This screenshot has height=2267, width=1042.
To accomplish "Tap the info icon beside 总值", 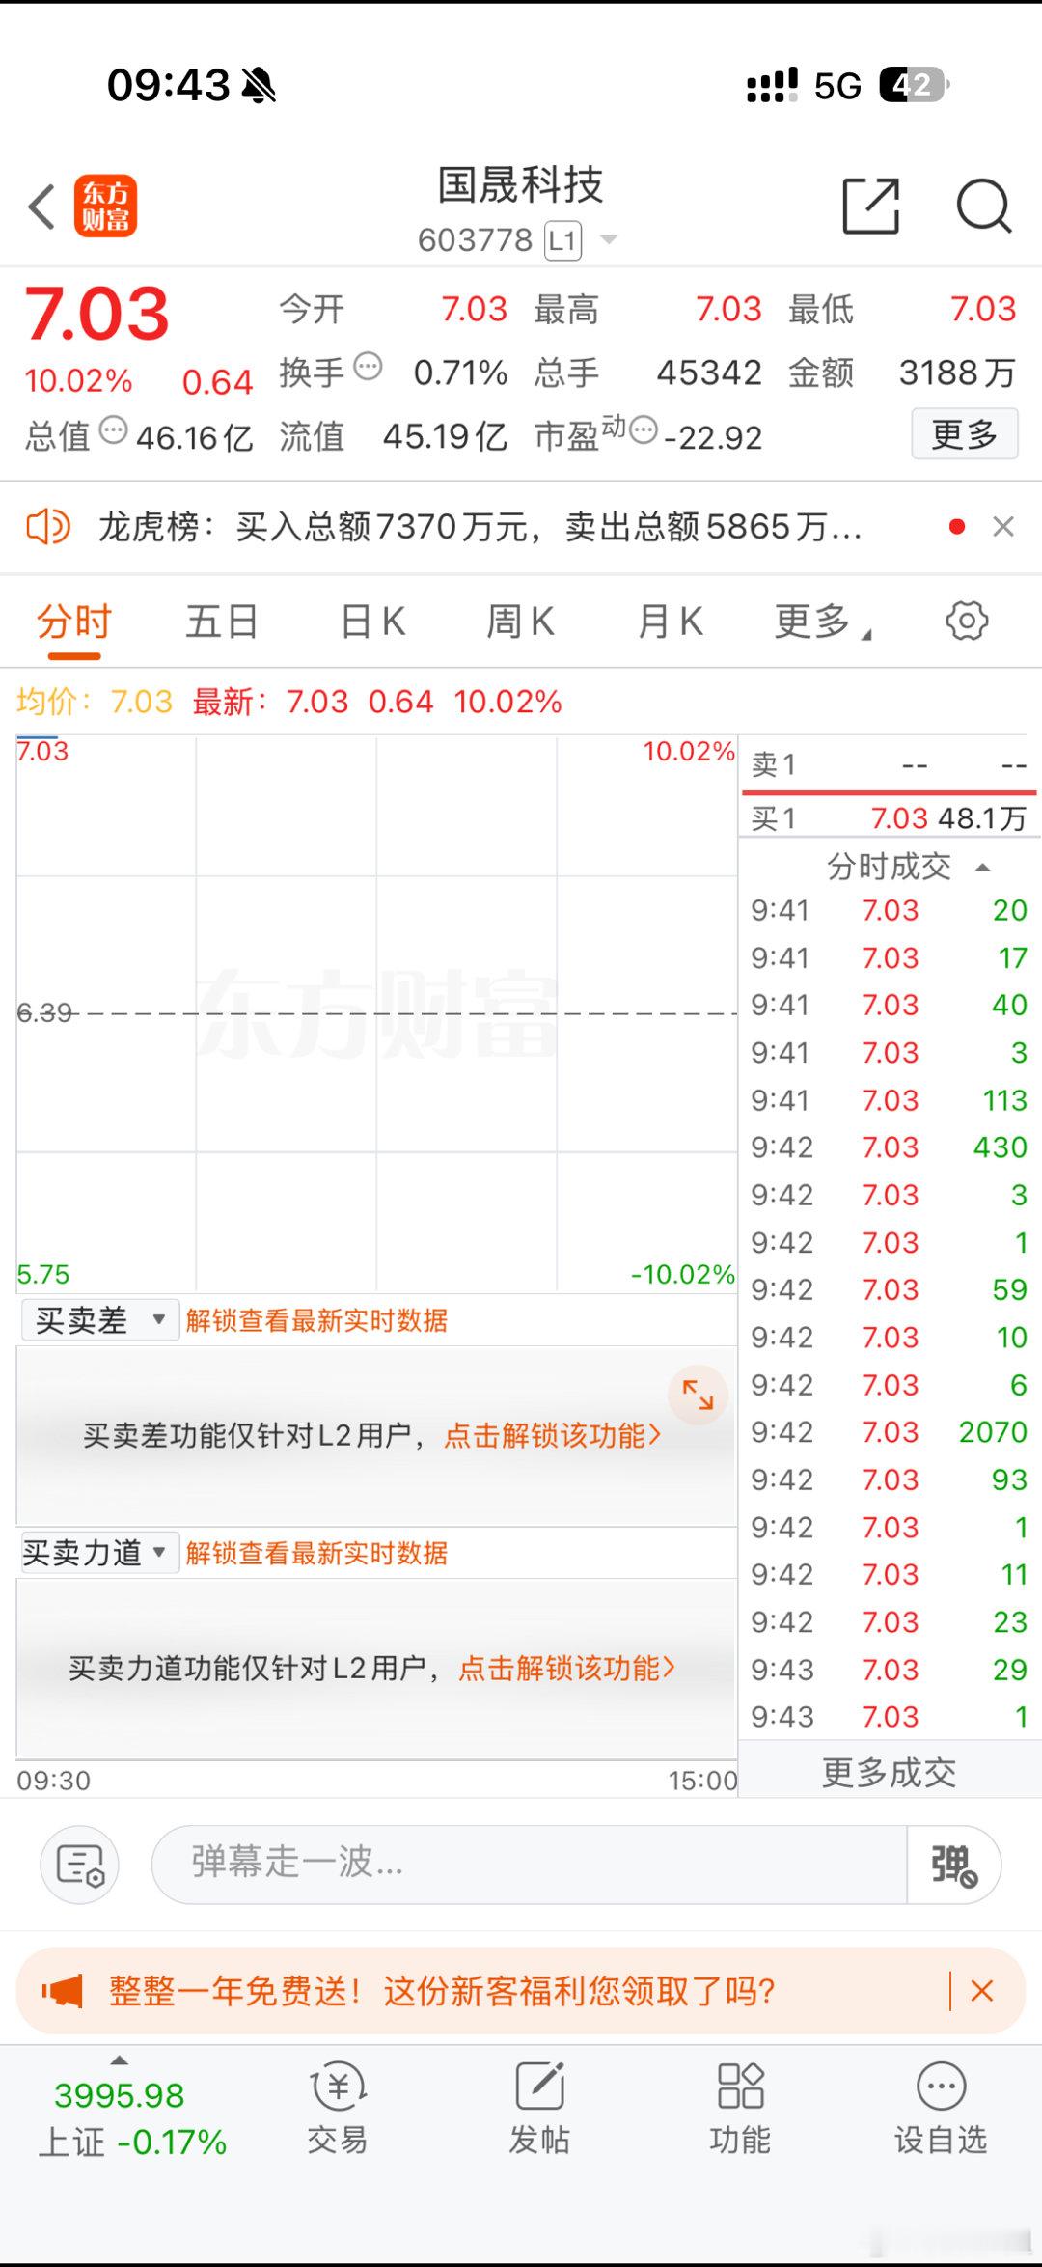I will [x=114, y=430].
